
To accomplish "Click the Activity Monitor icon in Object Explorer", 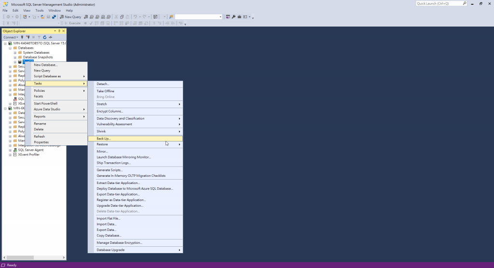I will pos(50,37).
